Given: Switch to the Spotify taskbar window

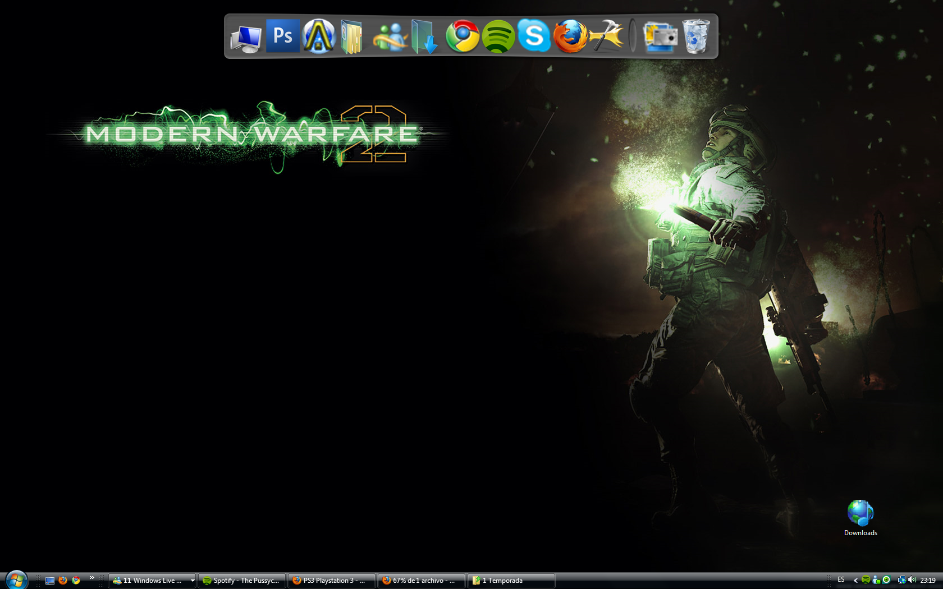Looking at the screenshot, I should pos(242,581).
